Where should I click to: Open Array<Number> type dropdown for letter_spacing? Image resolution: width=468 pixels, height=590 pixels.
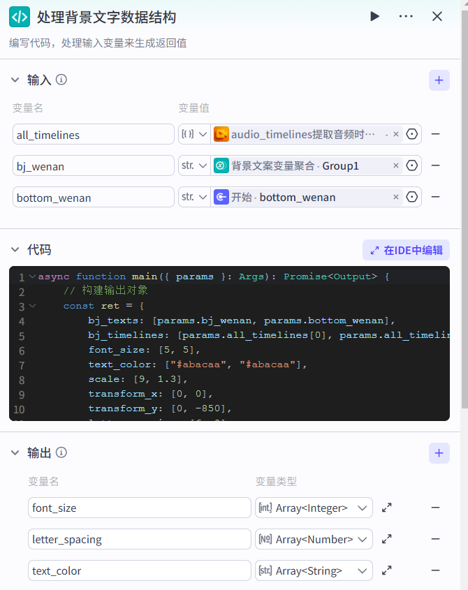[x=314, y=539]
